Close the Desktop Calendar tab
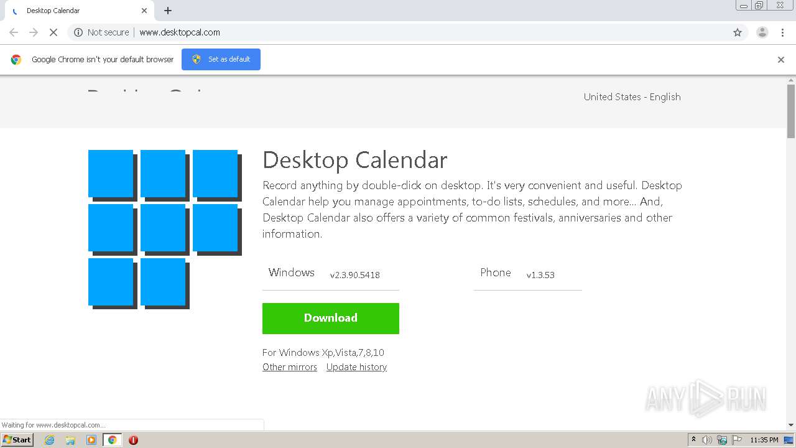The width and height of the screenshot is (796, 448). [144, 11]
